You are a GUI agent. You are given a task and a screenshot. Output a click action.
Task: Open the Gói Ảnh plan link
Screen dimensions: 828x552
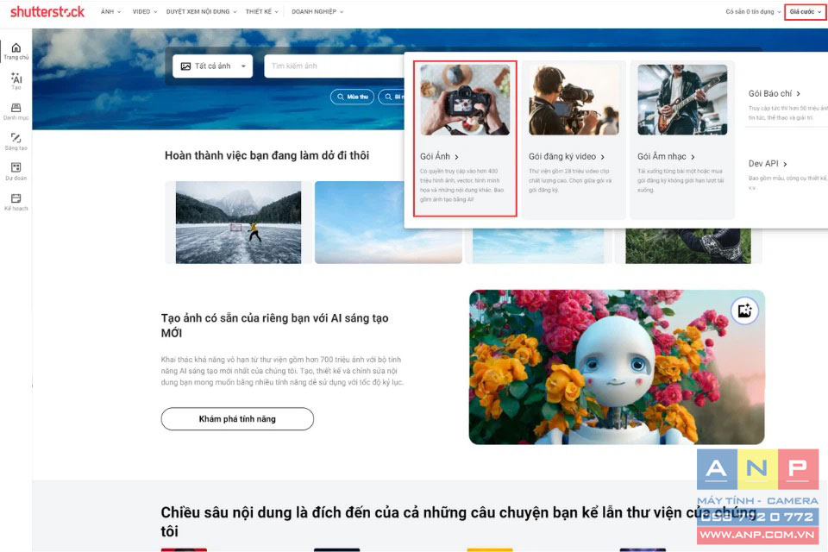(439, 156)
